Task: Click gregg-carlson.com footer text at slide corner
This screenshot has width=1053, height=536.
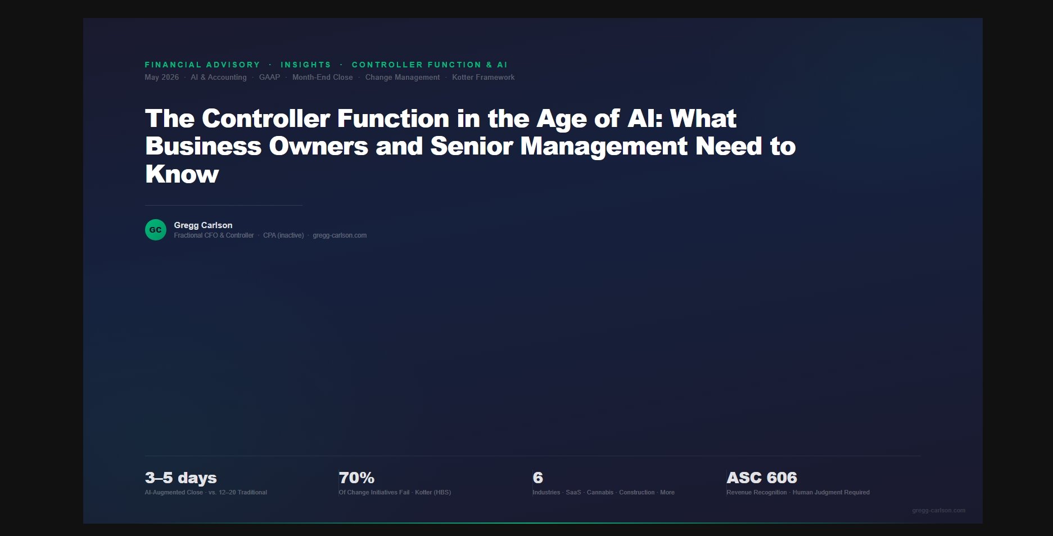Action: pos(938,511)
